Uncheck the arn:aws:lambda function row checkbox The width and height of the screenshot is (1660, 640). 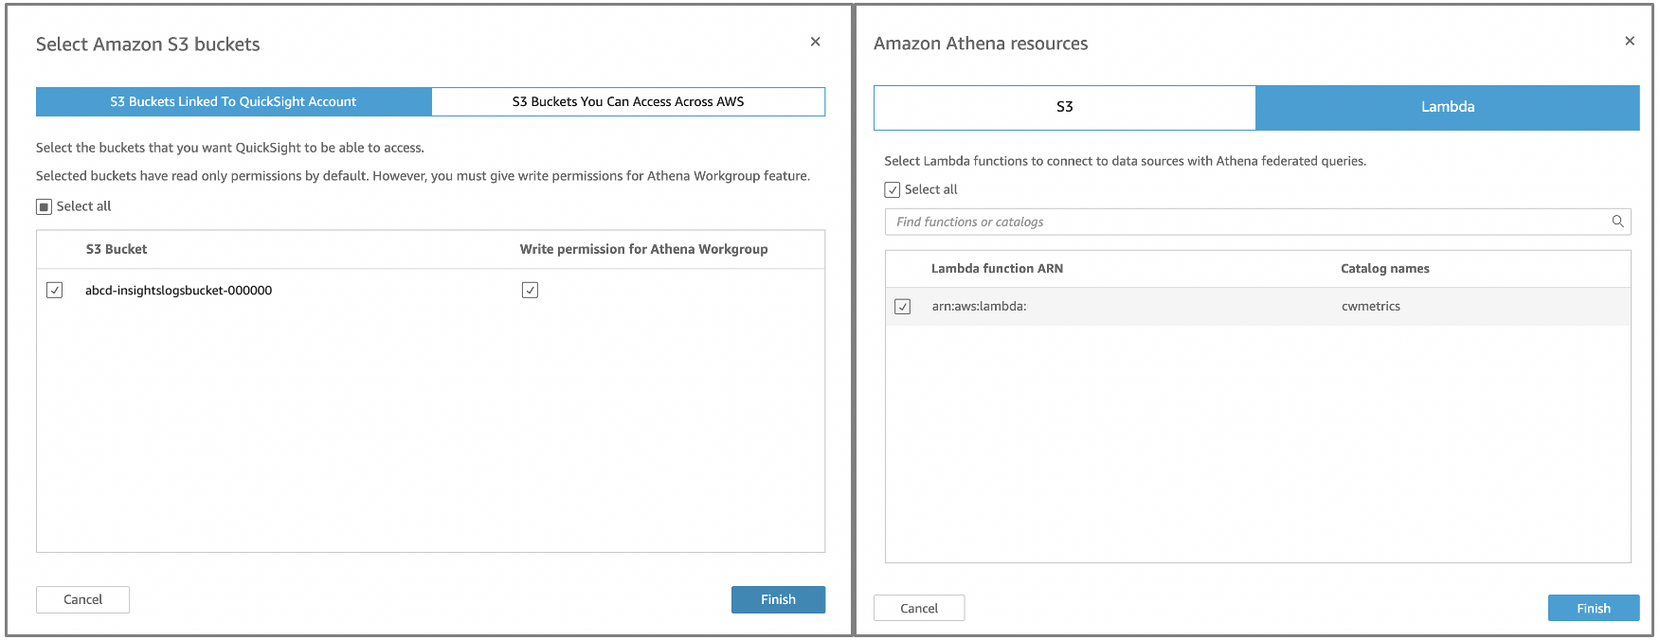[903, 307]
